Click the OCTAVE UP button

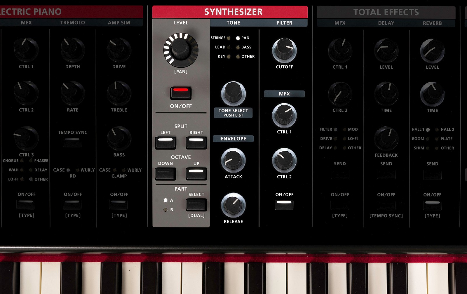coord(196,174)
